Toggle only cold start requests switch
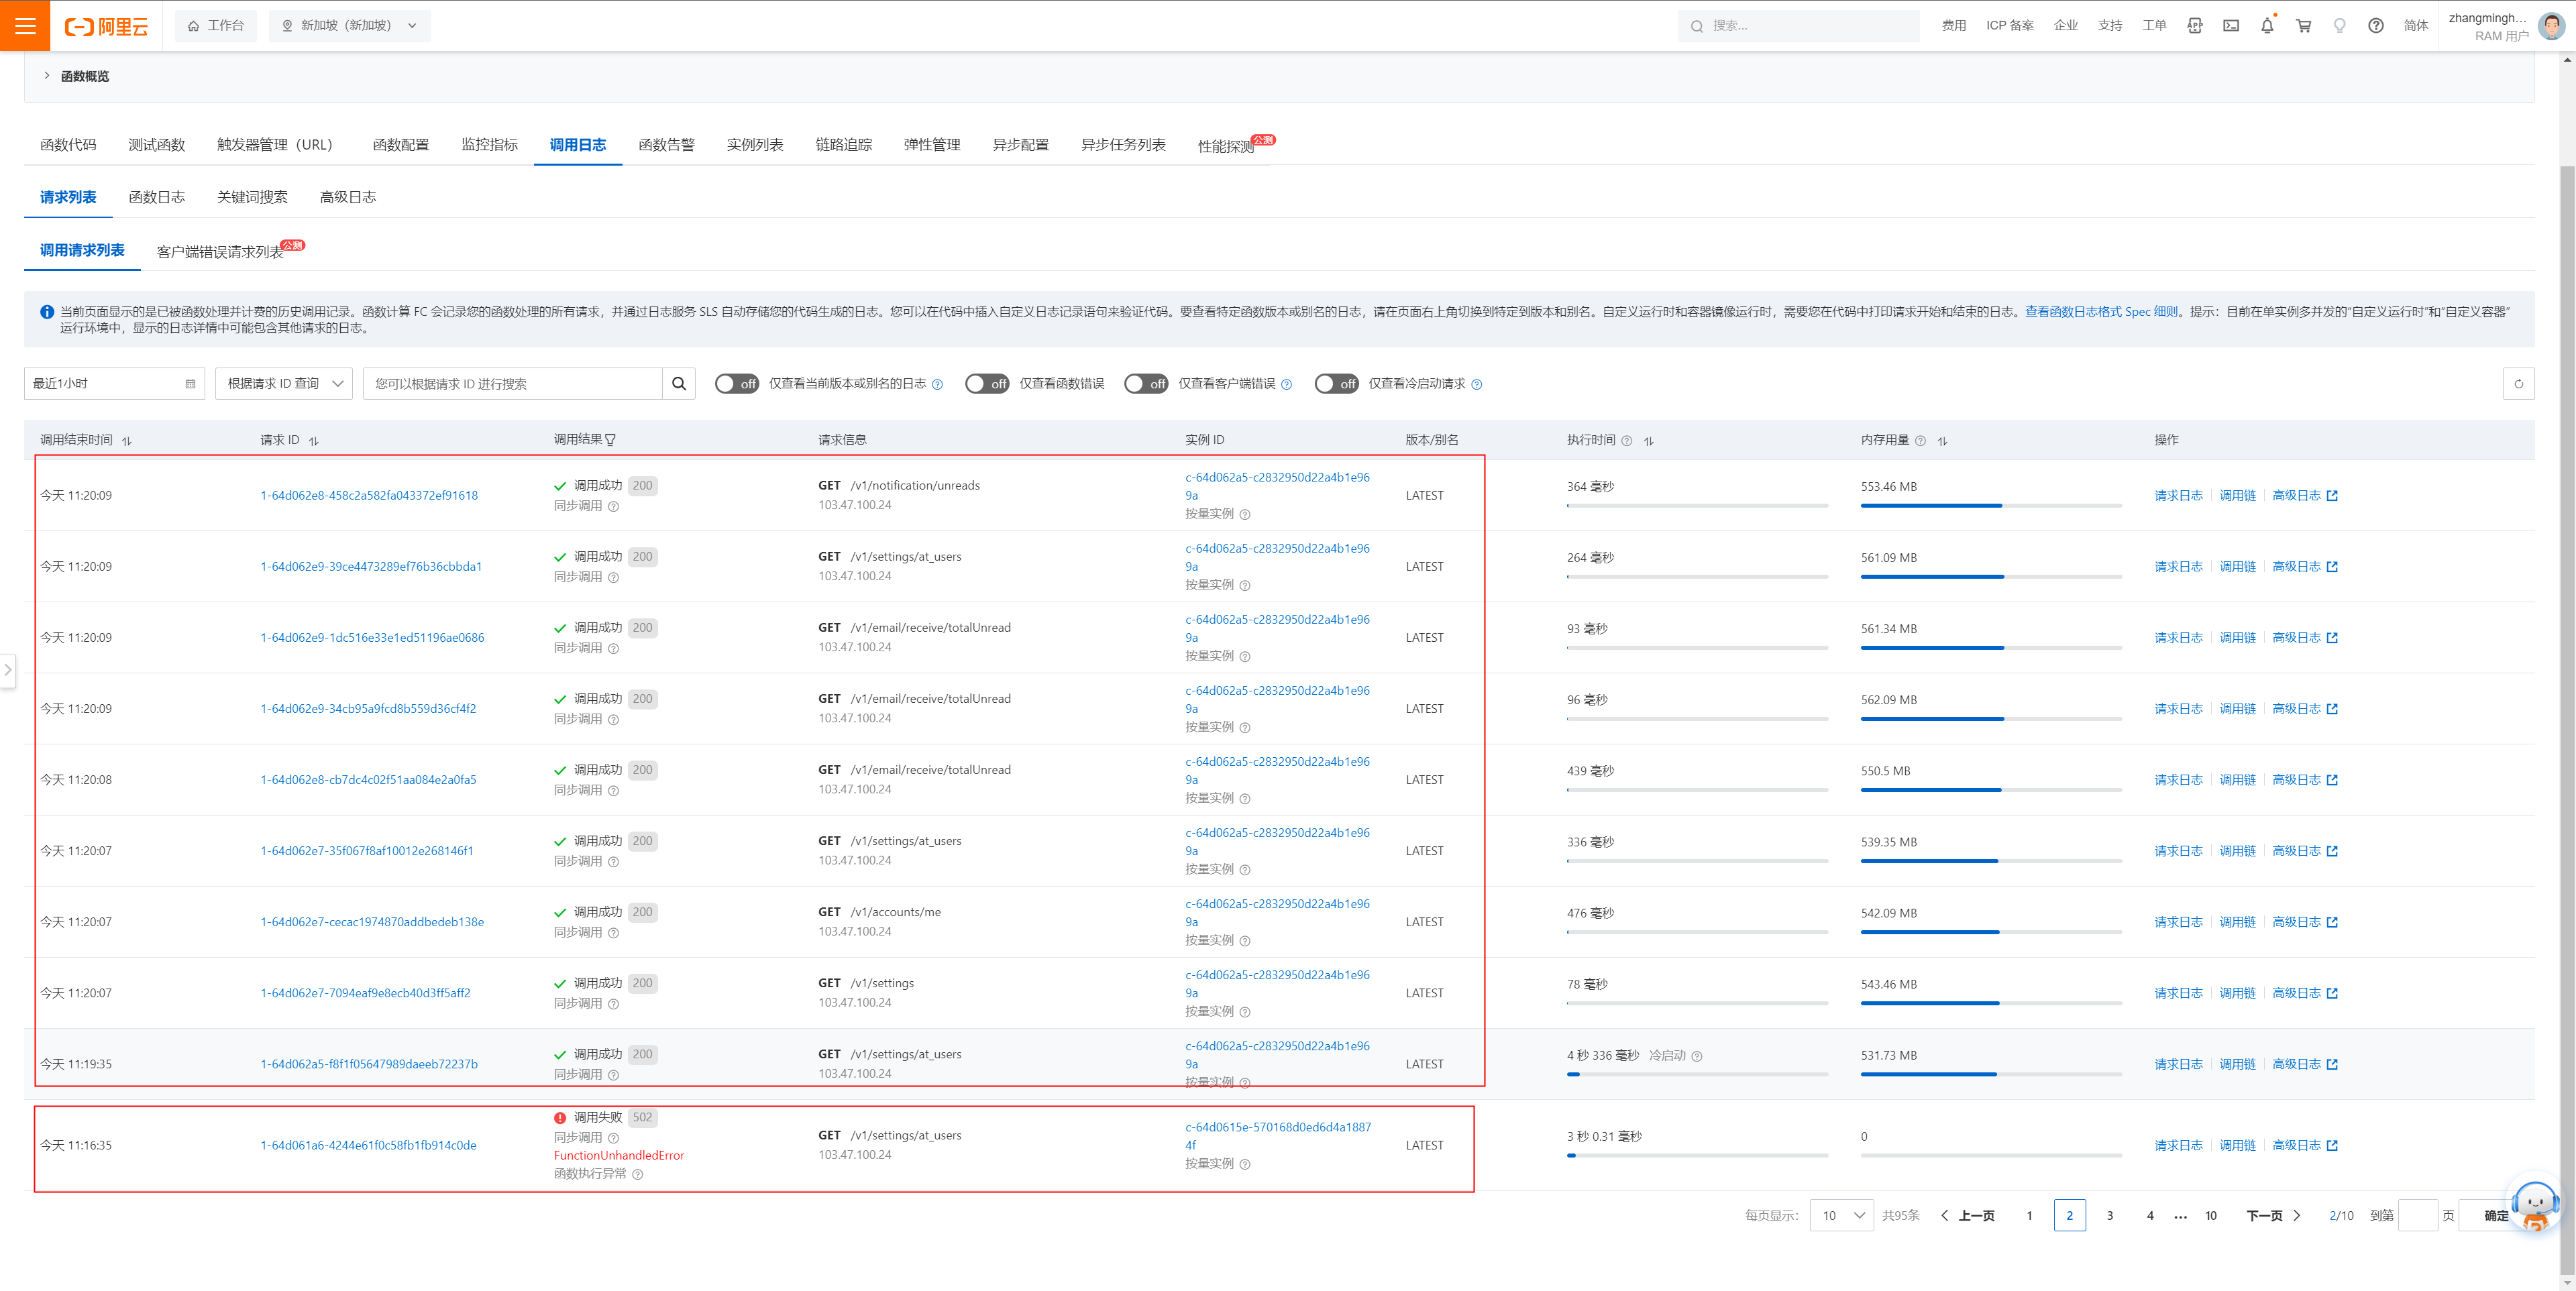The height and width of the screenshot is (1291, 2576). (x=1336, y=384)
